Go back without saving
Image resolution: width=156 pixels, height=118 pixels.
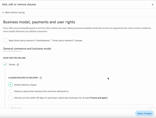[x=15, y=12]
